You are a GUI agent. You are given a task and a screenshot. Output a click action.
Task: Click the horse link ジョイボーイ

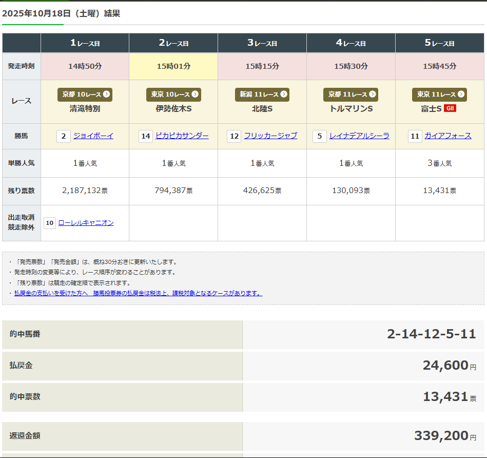tap(93, 136)
